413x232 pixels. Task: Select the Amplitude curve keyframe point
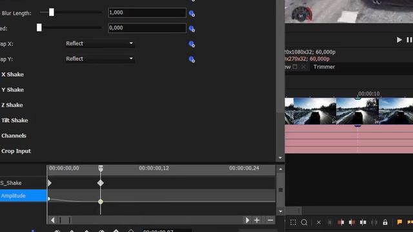point(101,202)
